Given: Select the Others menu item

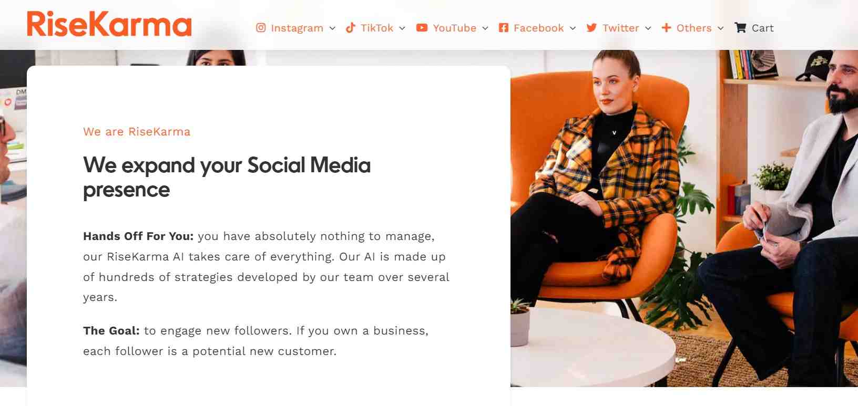Looking at the screenshot, I should tap(693, 28).
